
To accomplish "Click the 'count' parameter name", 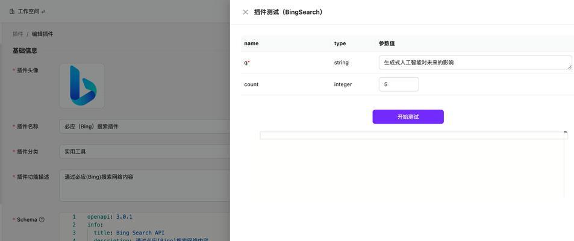I will (x=251, y=84).
